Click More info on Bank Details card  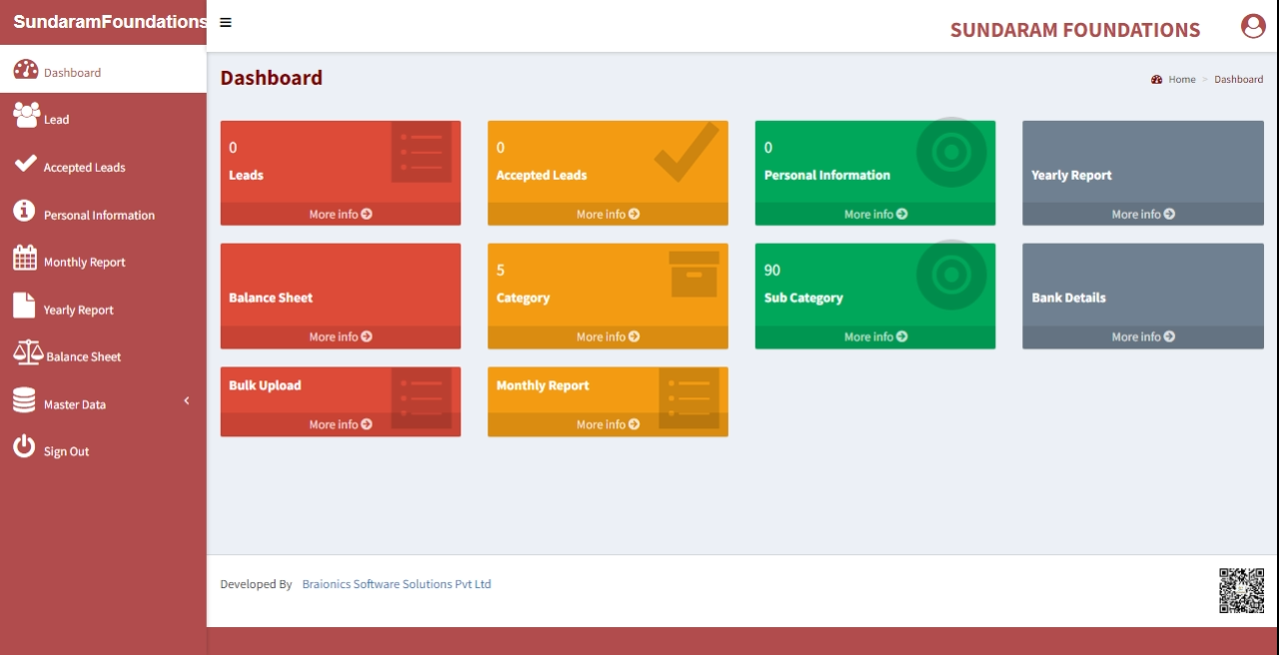(1143, 336)
